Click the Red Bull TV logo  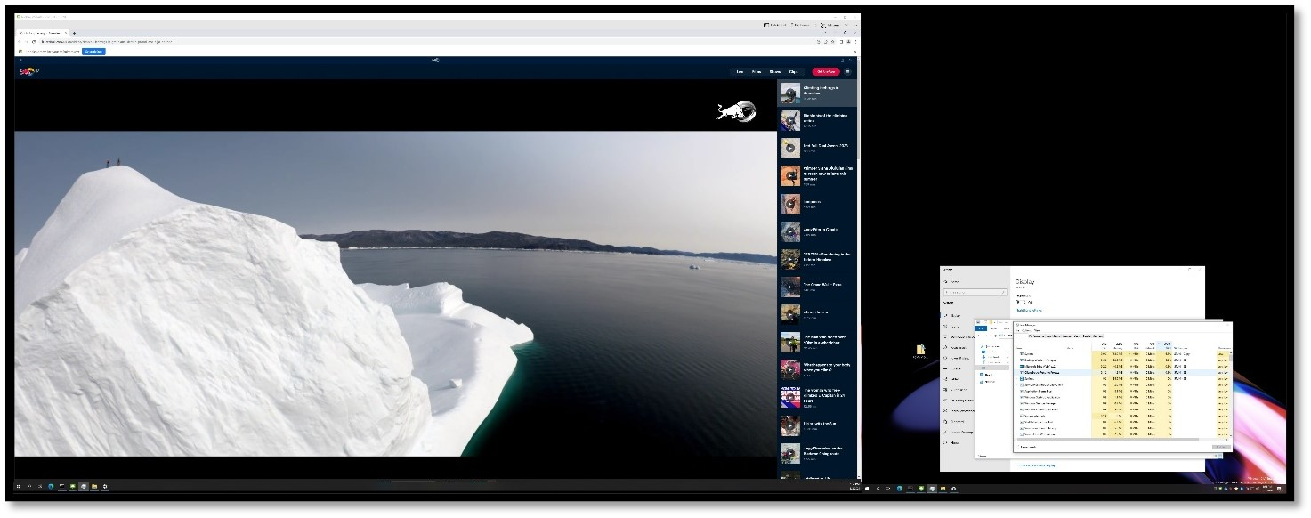point(29,72)
